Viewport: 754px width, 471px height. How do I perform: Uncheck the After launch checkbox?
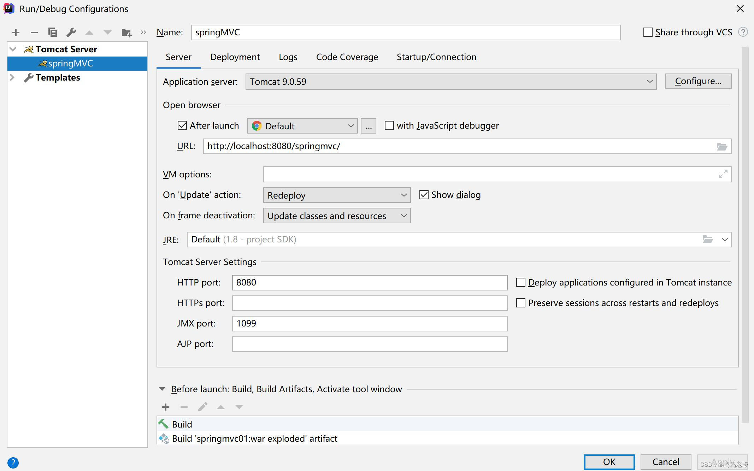[x=182, y=125]
